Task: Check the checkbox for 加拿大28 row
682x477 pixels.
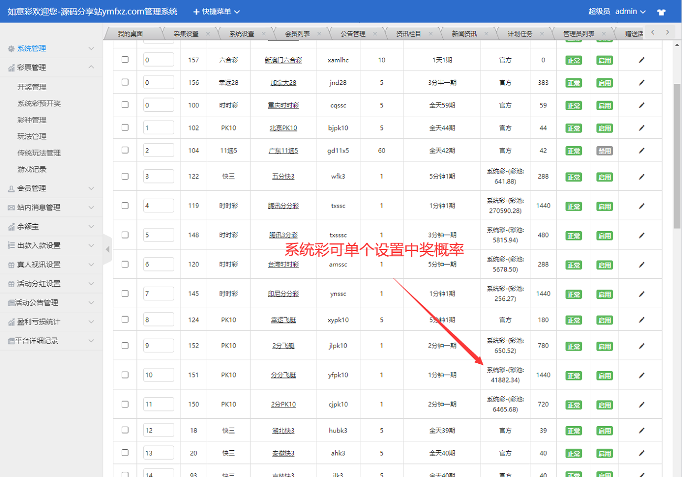Action: coord(125,82)
